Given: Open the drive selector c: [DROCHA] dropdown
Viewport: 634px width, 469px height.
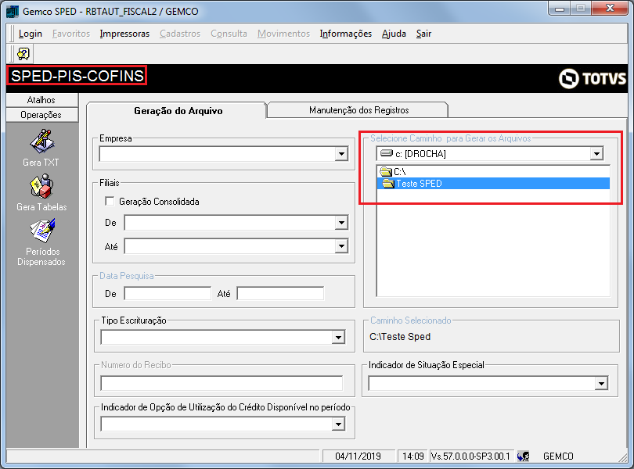Looking at the screenshot, I should tap(596, 153).
